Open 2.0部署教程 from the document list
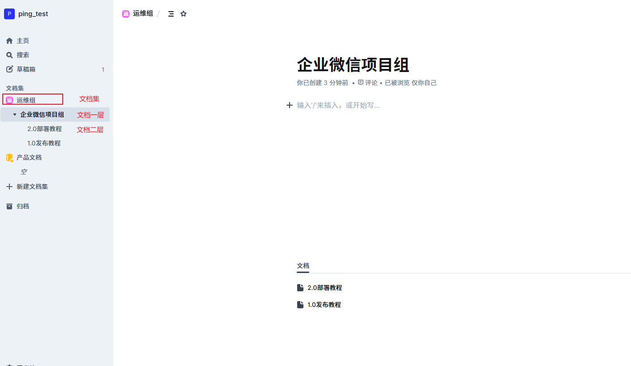Image resolution: width=631 pixels, height=366 pixels. 324,288
